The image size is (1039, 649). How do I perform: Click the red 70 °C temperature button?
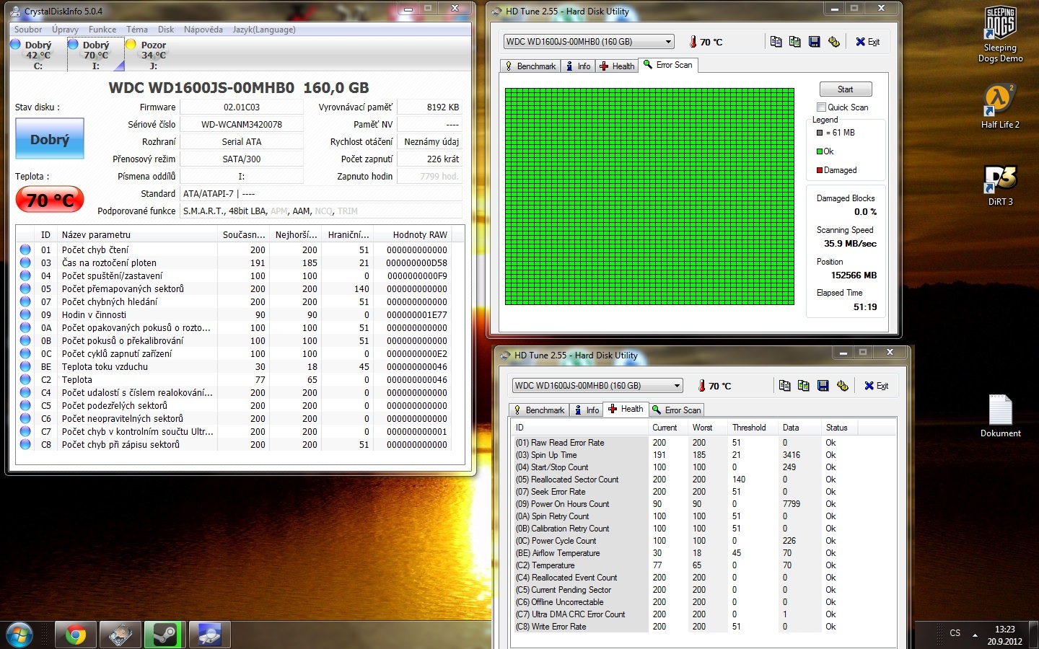pos(50,200)
